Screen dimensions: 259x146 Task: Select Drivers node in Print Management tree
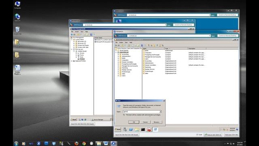[x=82, y=53]
